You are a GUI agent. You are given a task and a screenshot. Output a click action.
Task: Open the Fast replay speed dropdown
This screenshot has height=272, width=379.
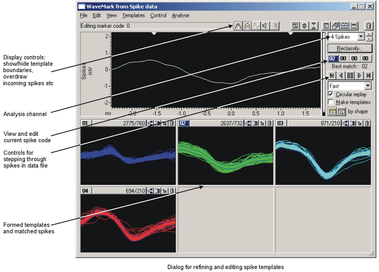tap(368, 86)
